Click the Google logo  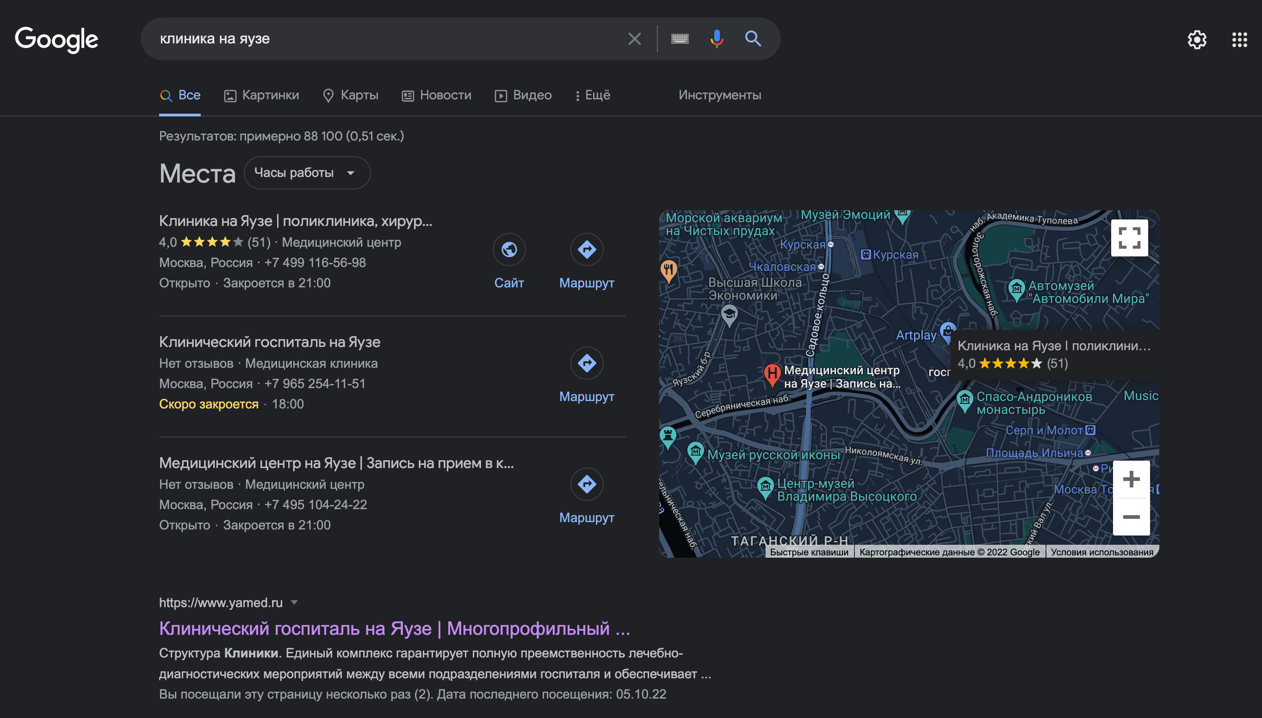click(x=56, y=39)
